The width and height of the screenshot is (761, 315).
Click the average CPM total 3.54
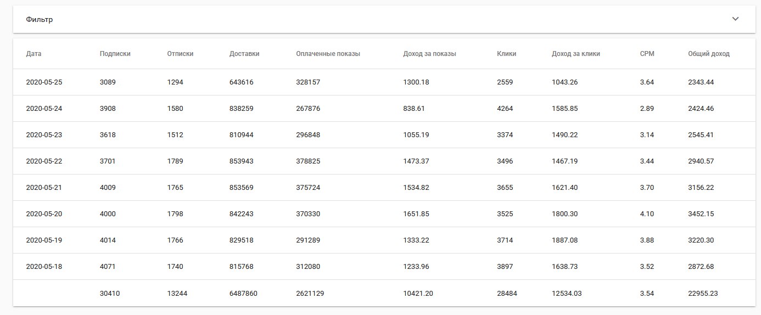tap(647, 294)
